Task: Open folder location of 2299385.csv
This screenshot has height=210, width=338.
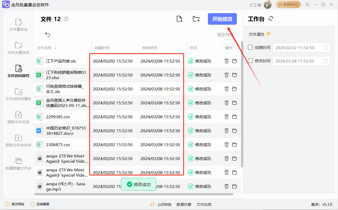Action: pyautogui.click(x=234, y=117)
